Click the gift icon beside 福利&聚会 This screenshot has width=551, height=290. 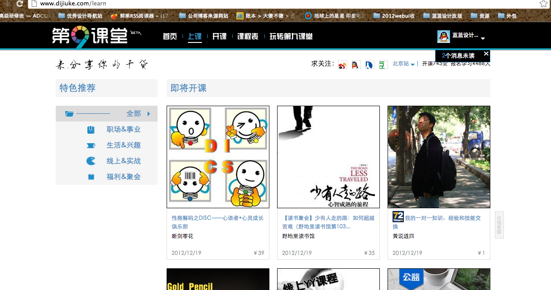(x=91, y=177)
